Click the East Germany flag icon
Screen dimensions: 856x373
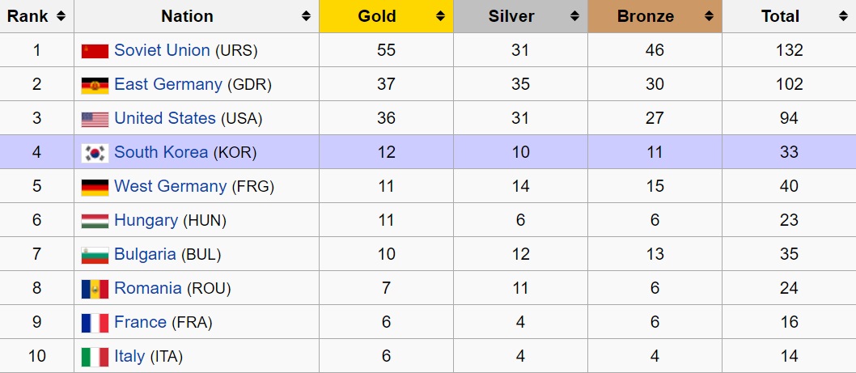(x=95, y=85)
